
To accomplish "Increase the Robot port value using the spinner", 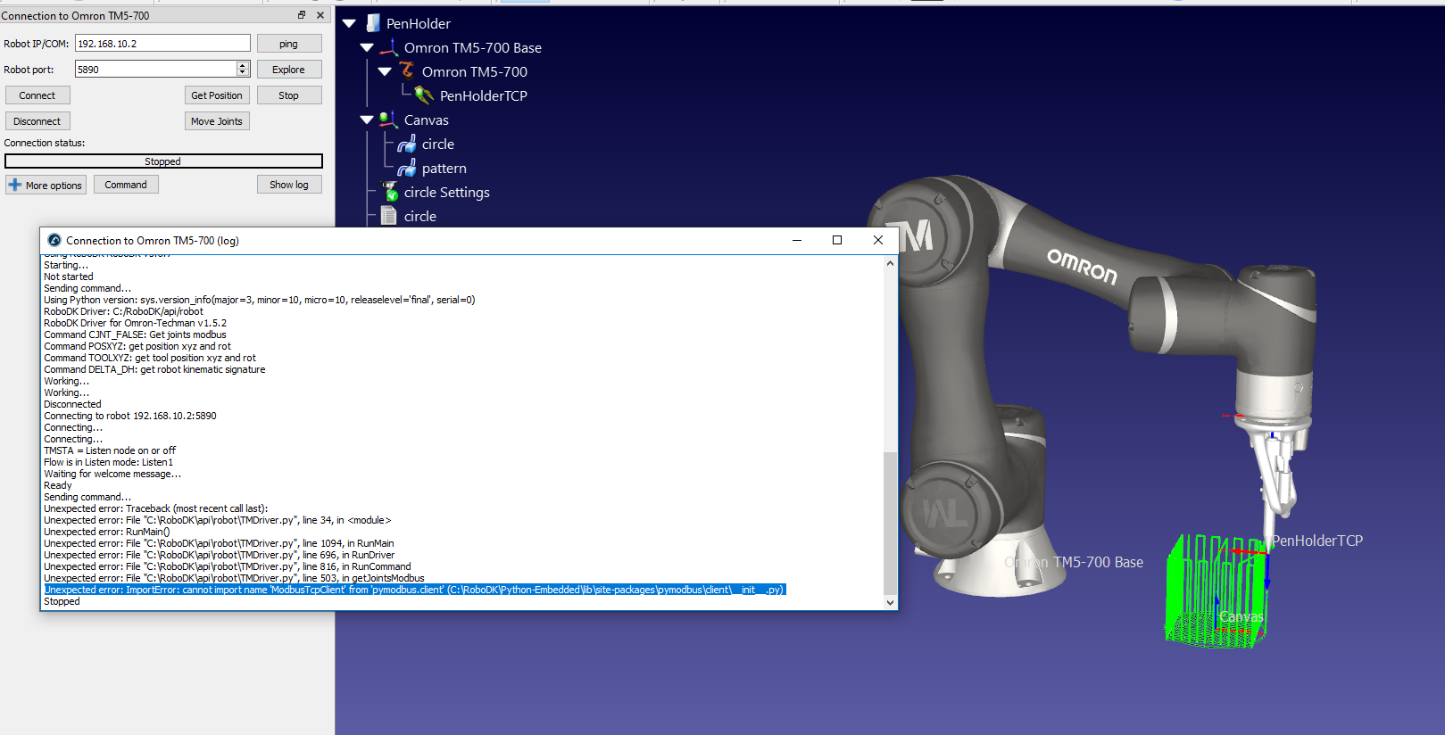I will coord(243,65).
